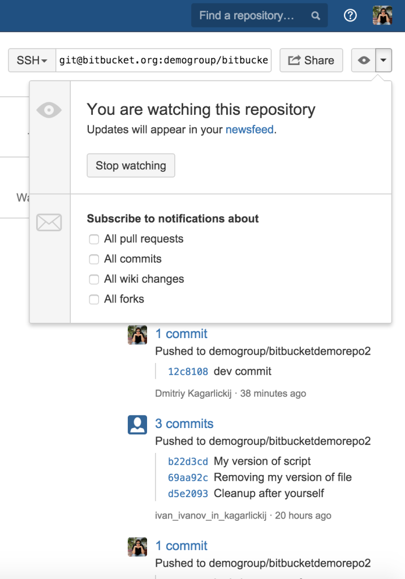Open Dmitriy Kagarlickij's avatar on his commit
Viewport: 405px width, 579px height.
pyautogui.click(x=137, y=334)
